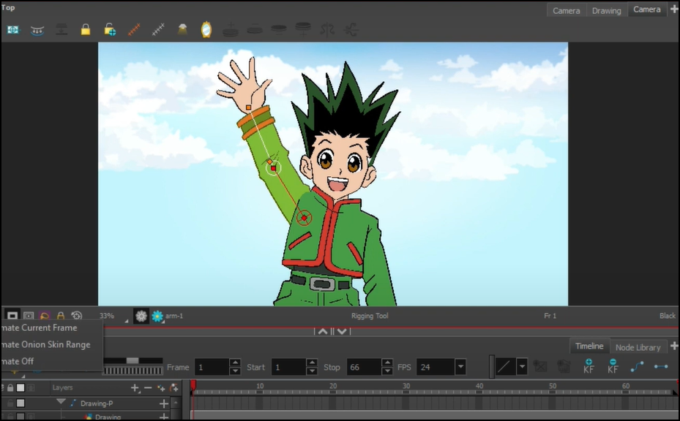This screenshot has height=421, width=680.
Task: Choose 'mate Off' menu entry
Action: coord(18,361)
